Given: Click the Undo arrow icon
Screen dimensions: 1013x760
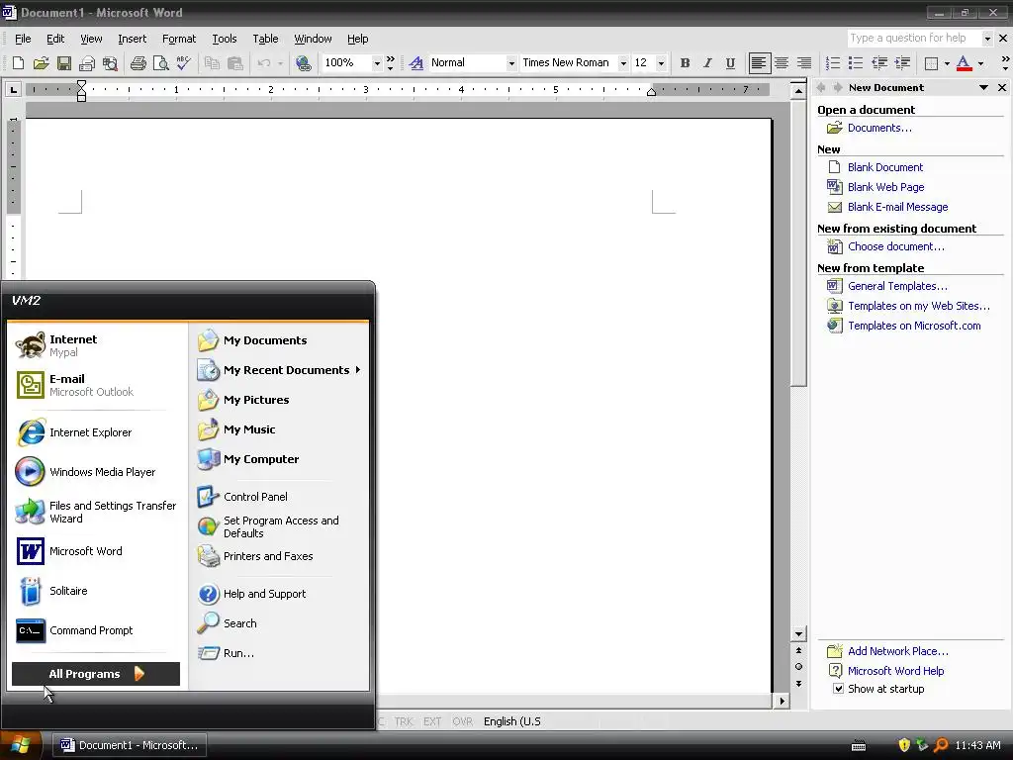Looking at the screenshot, I should click(x=263, y=62).
